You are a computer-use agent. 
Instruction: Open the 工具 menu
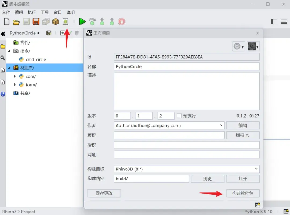(45, 12)
